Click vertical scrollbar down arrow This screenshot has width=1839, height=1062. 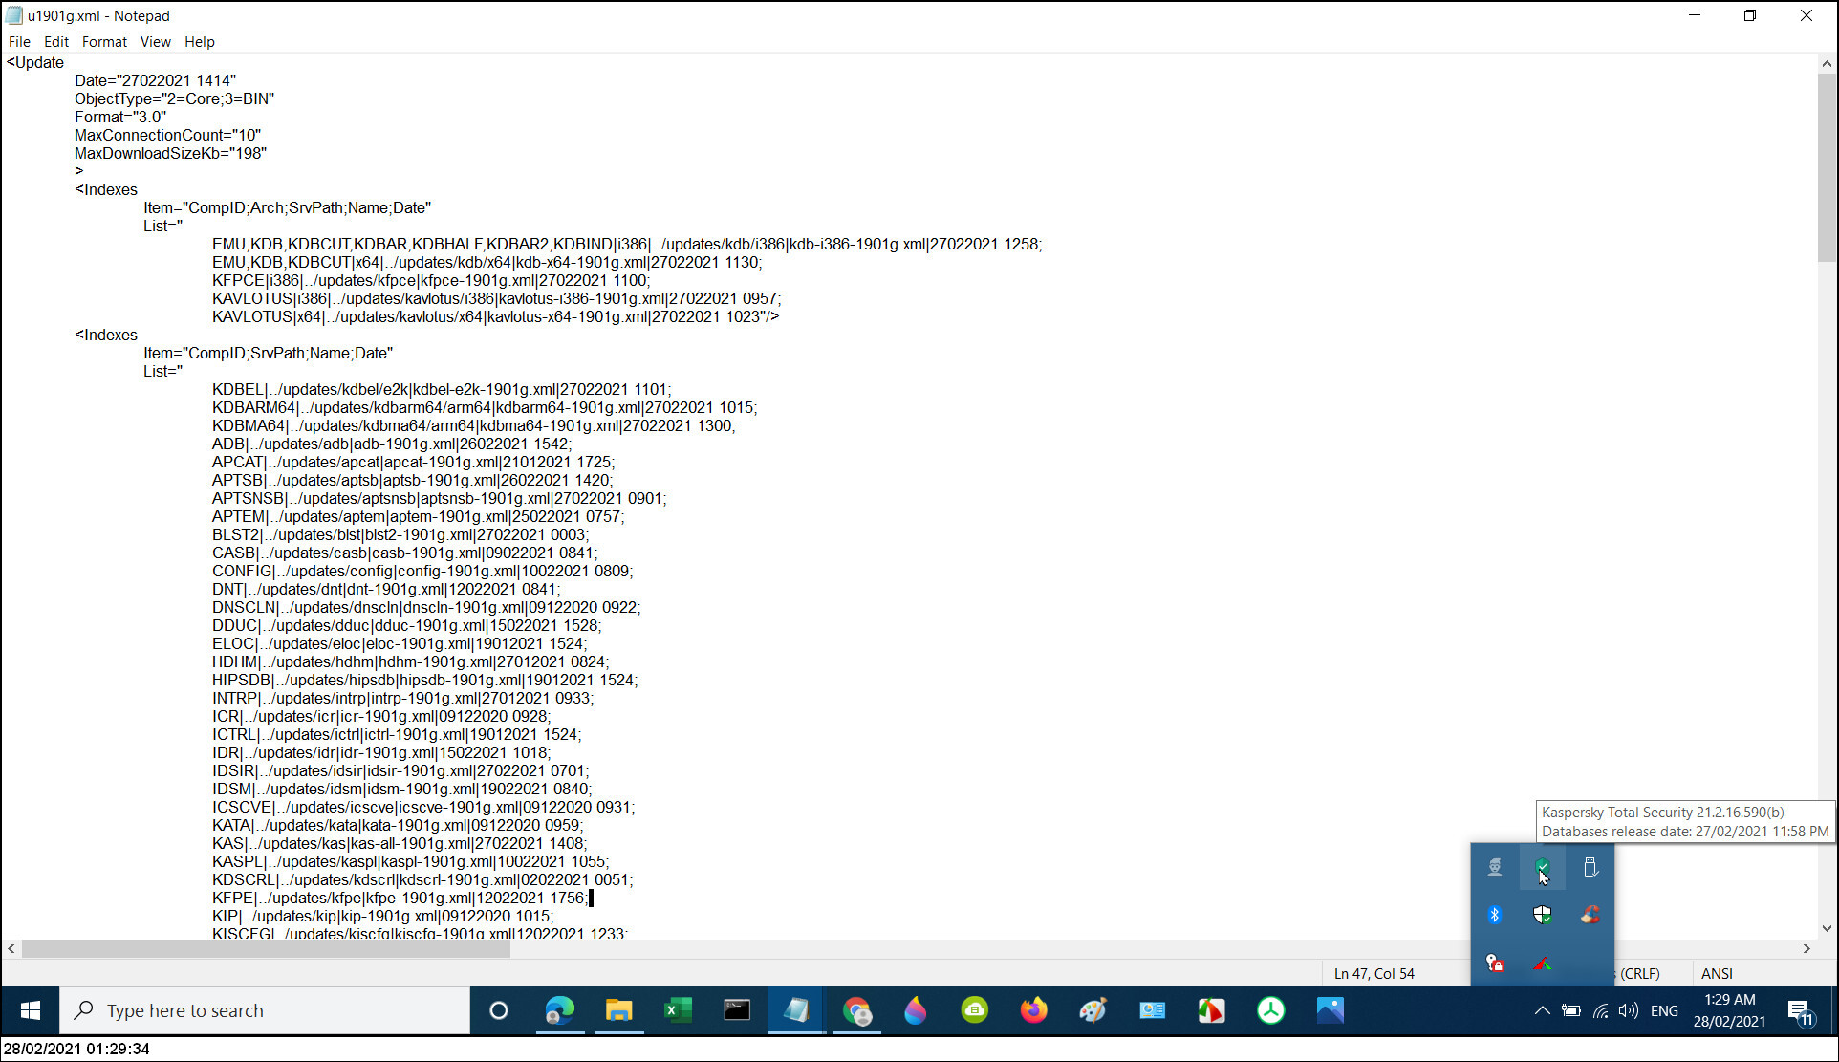click(1827, 928)
